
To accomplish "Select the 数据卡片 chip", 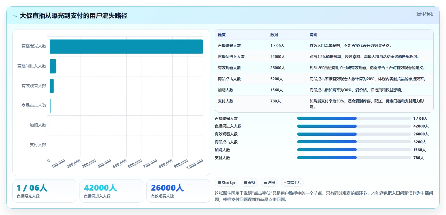I will point(292,182).
